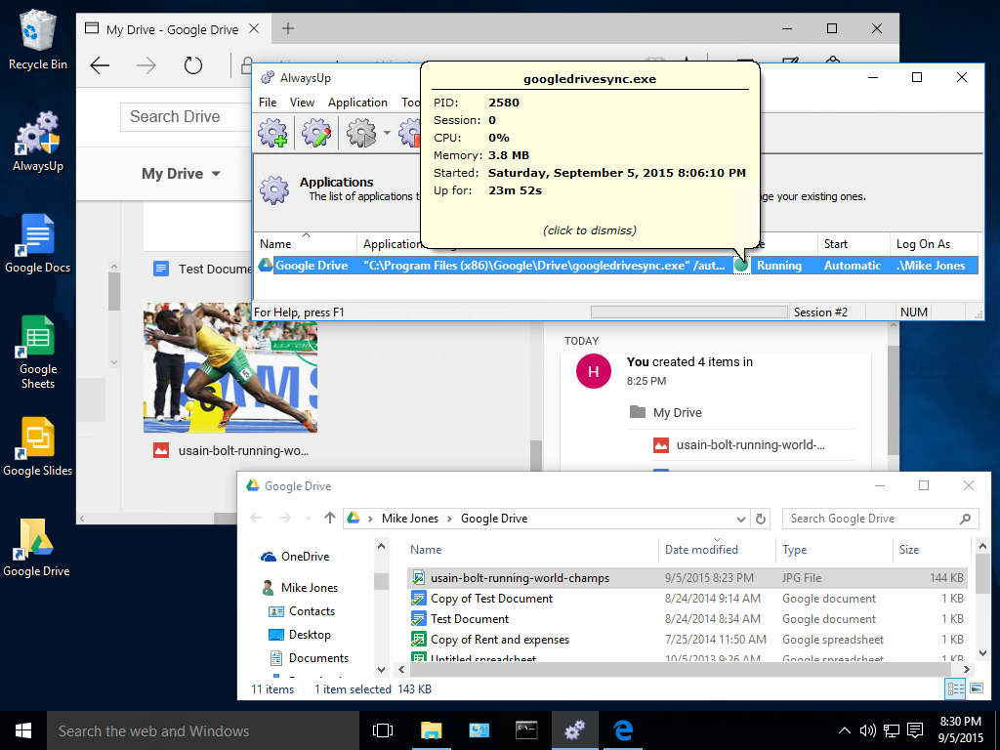Open File Explorer from the taskbar
Viewport: 1000px width, 750px height.
click(431, 730)
